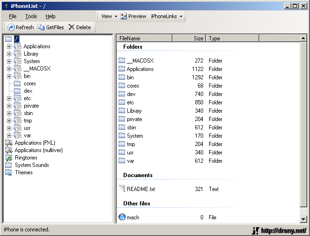The height and width of the screenshot is (236, 310).
Task: Select the root folder icon in tree
Action: pos(8,39)
